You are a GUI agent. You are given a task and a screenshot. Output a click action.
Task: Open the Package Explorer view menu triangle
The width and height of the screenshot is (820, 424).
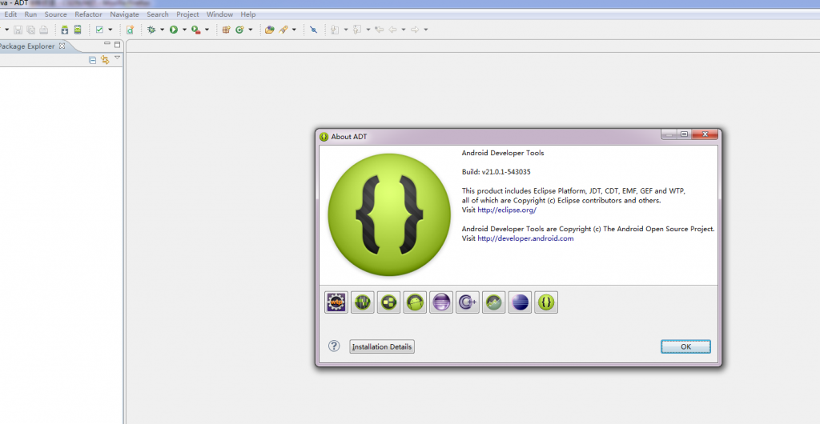click(117, 58)
